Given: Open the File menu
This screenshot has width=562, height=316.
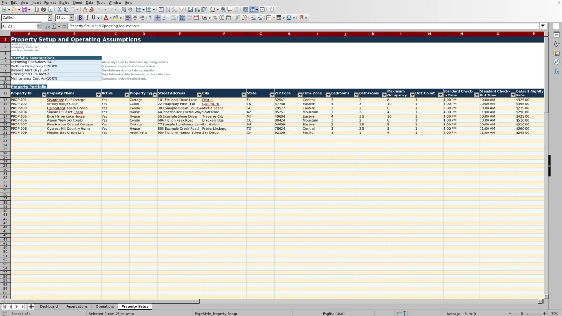Looking at the screenshot, I should coord(4,3).
